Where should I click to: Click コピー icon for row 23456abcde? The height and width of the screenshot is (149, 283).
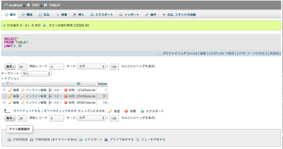(50, 96)
